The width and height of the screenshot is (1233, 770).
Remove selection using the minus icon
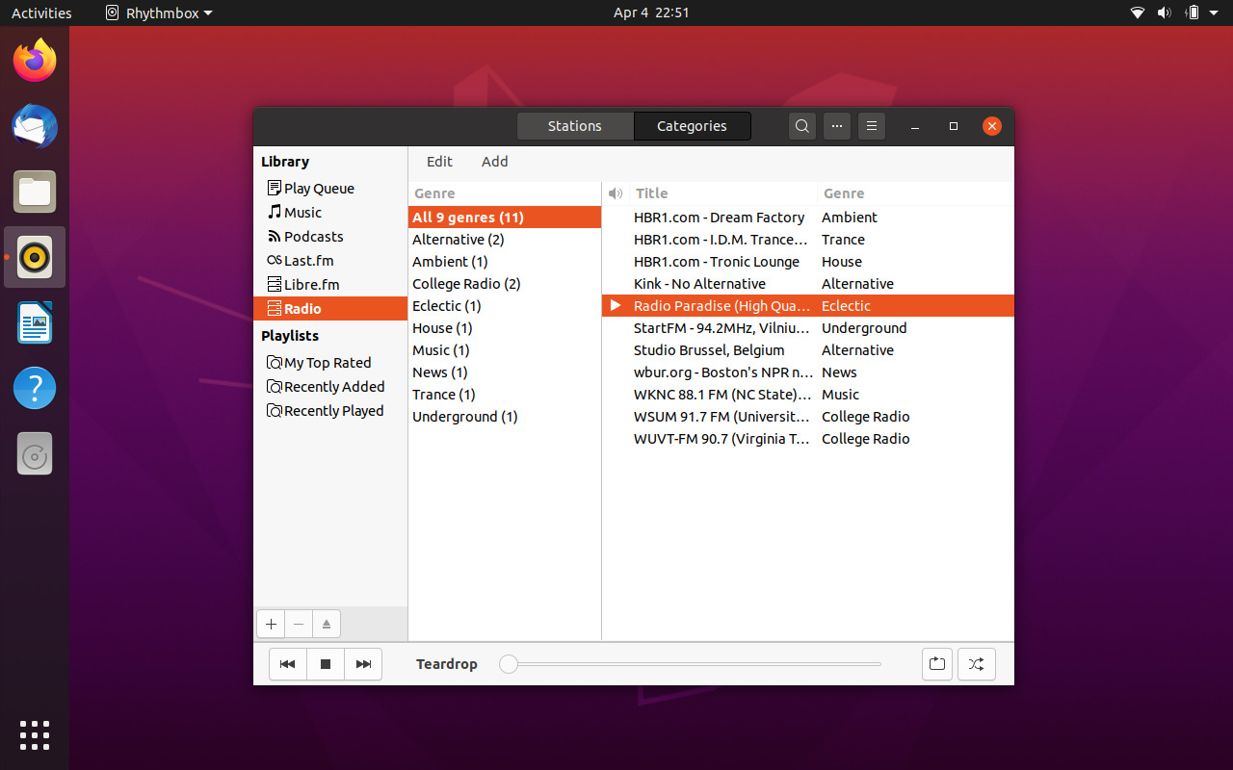[299, 624]
